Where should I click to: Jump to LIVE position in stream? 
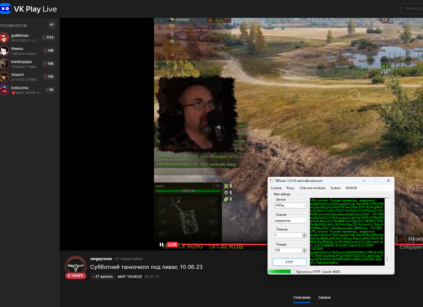[172, 245]
